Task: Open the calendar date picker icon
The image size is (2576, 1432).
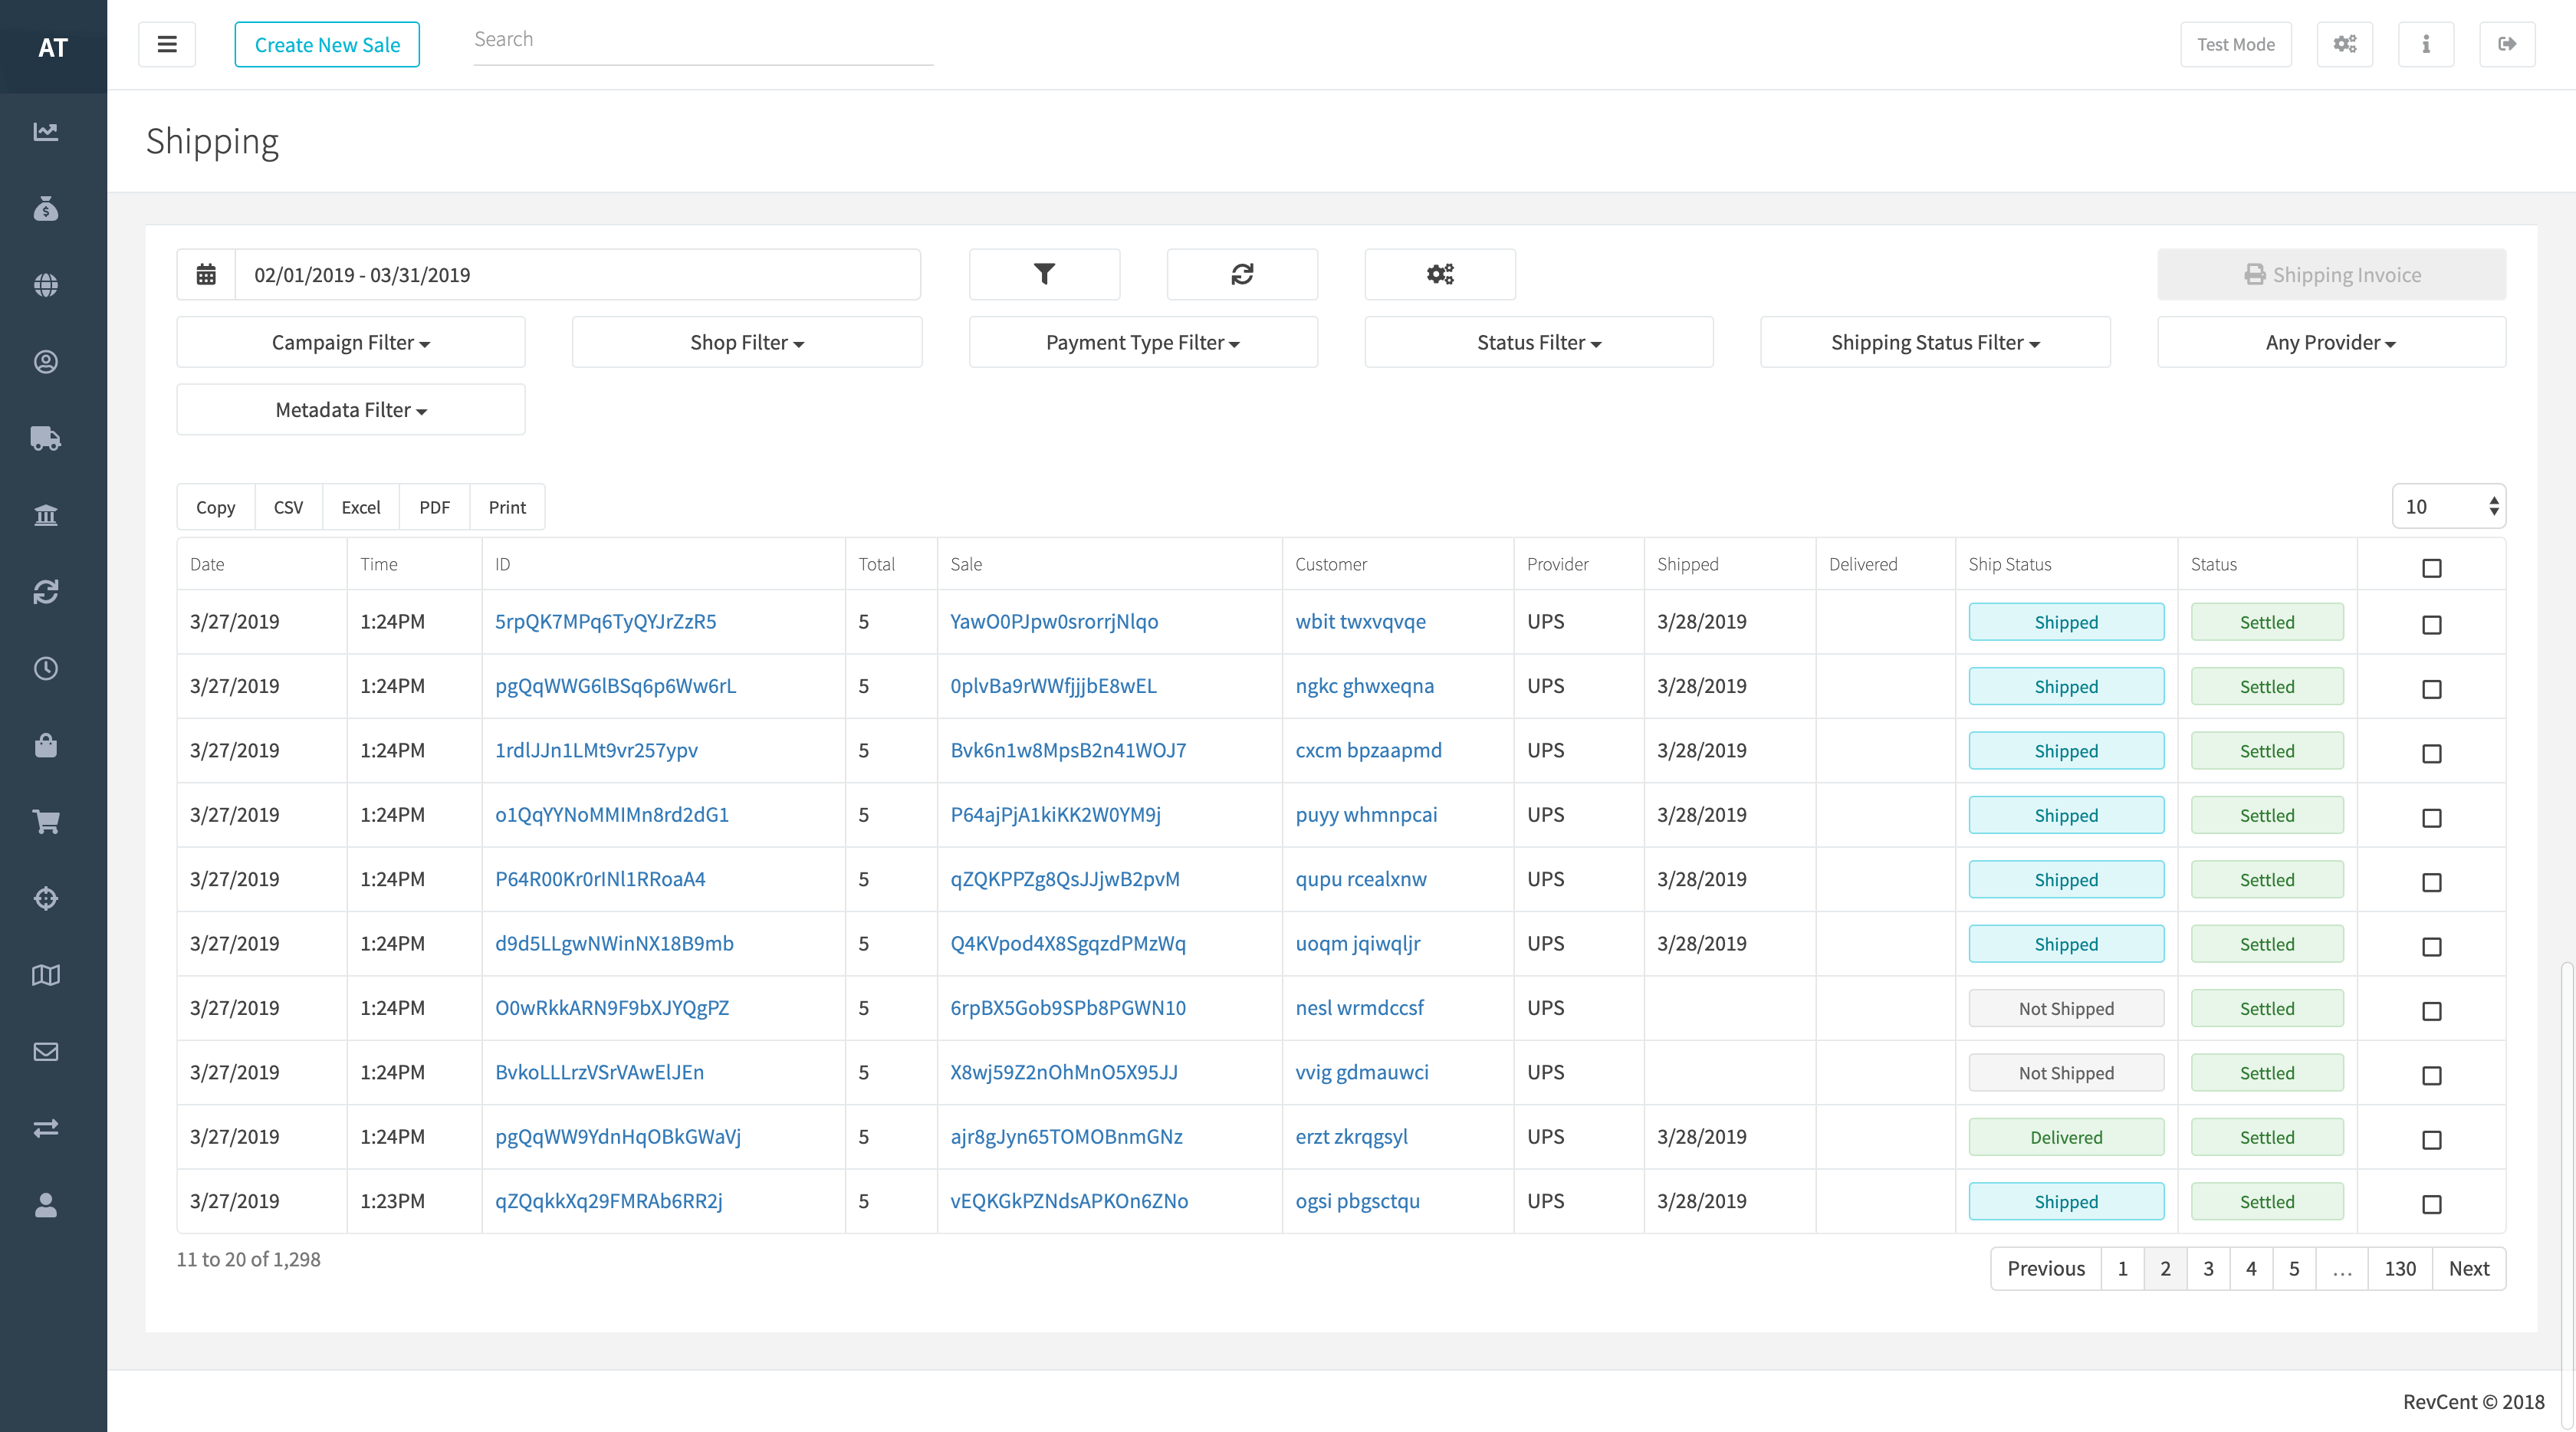Action: pos(206,274)
